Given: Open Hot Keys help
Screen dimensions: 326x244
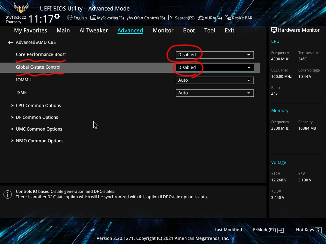Looking at the screenshot, I should coord(308,230).
